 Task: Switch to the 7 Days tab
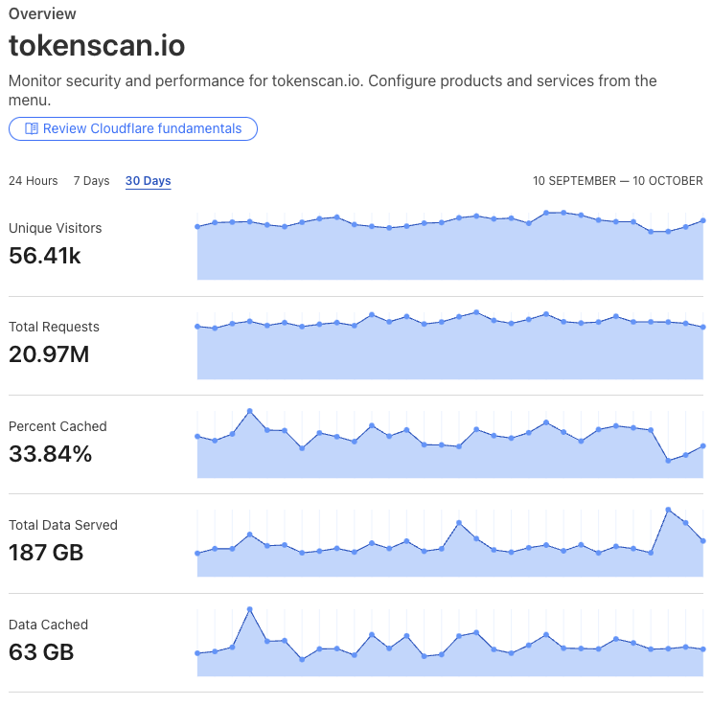tap(91, 181)
